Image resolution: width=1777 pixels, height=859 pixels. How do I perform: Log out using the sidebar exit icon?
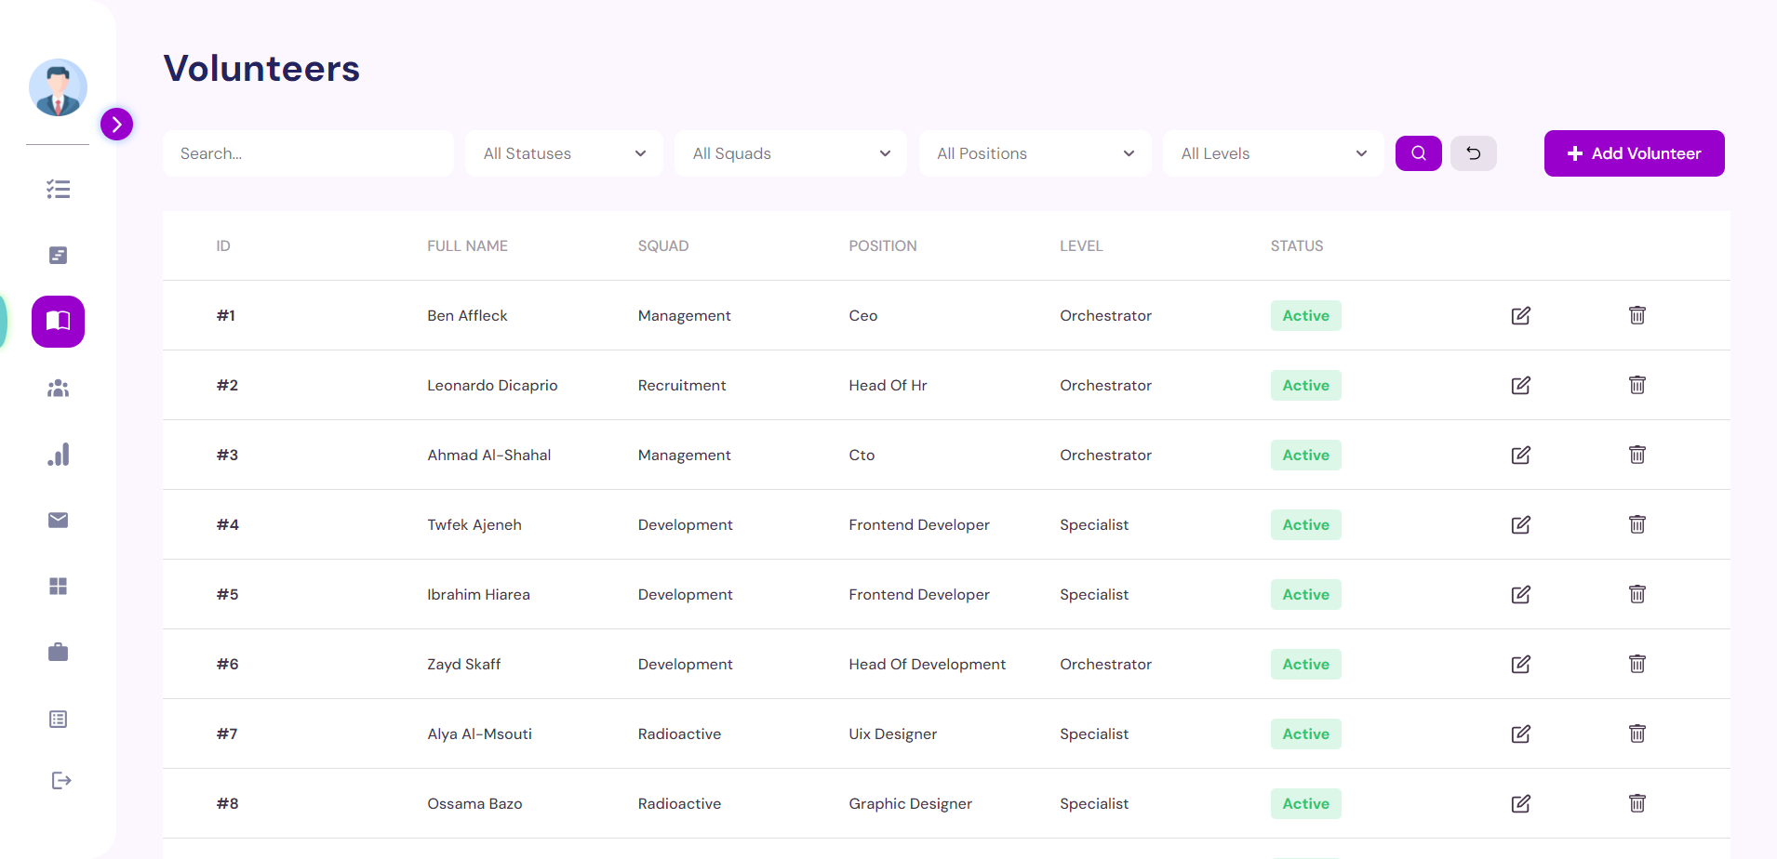[x=60, y=780]
